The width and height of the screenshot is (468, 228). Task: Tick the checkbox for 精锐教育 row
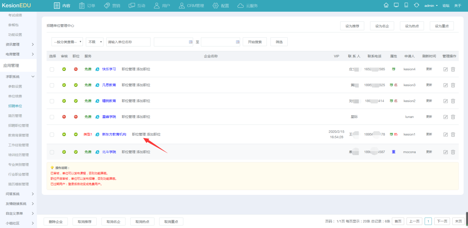pyautogui.click(x=52, y=101)
